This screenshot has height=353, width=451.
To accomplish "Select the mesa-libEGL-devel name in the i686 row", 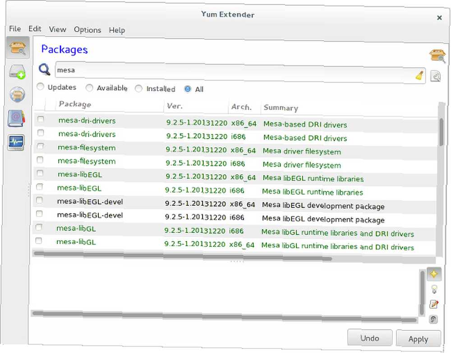I will coord(90,215).
